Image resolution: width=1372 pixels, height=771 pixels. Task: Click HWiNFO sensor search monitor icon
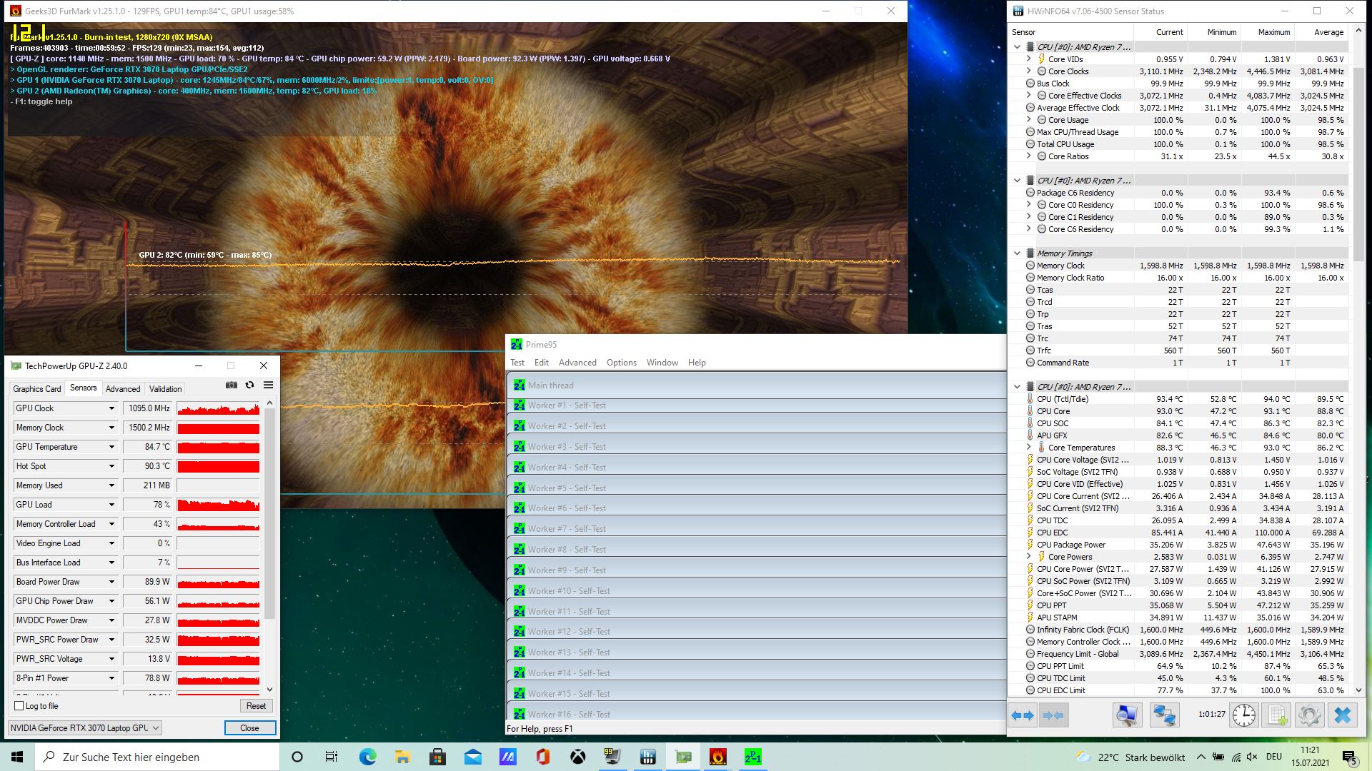click(1127, 715)
